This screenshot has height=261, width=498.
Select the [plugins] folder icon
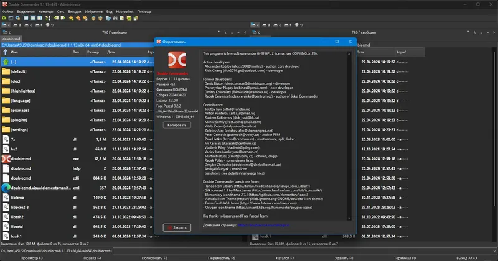(x=6, y=119)
